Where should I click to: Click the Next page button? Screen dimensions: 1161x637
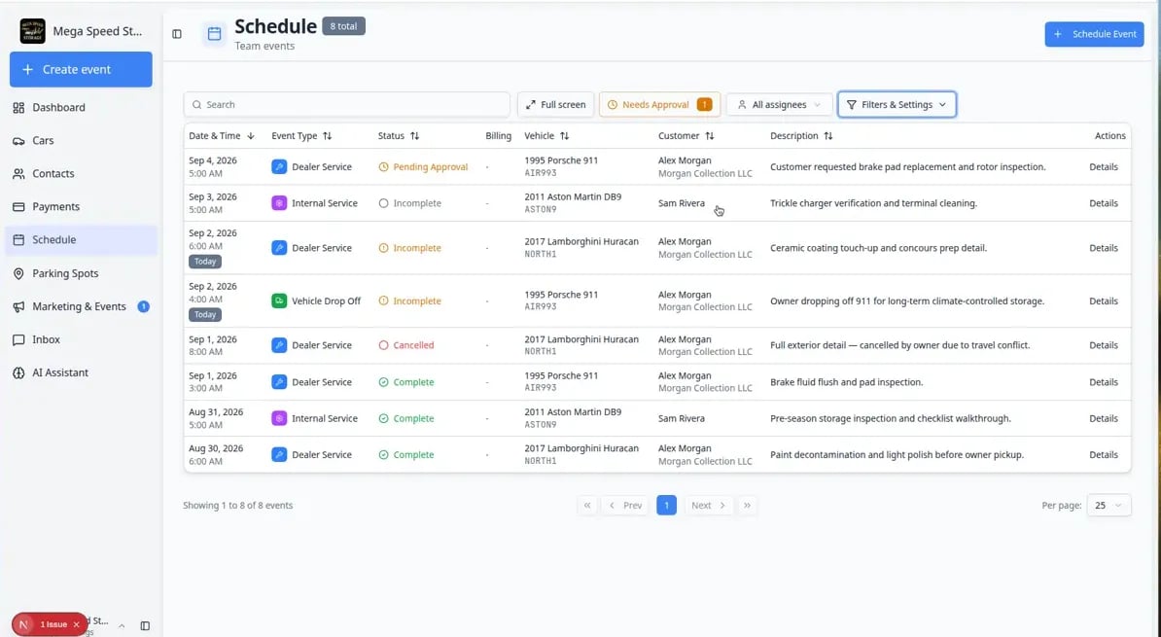pos(709,505)
